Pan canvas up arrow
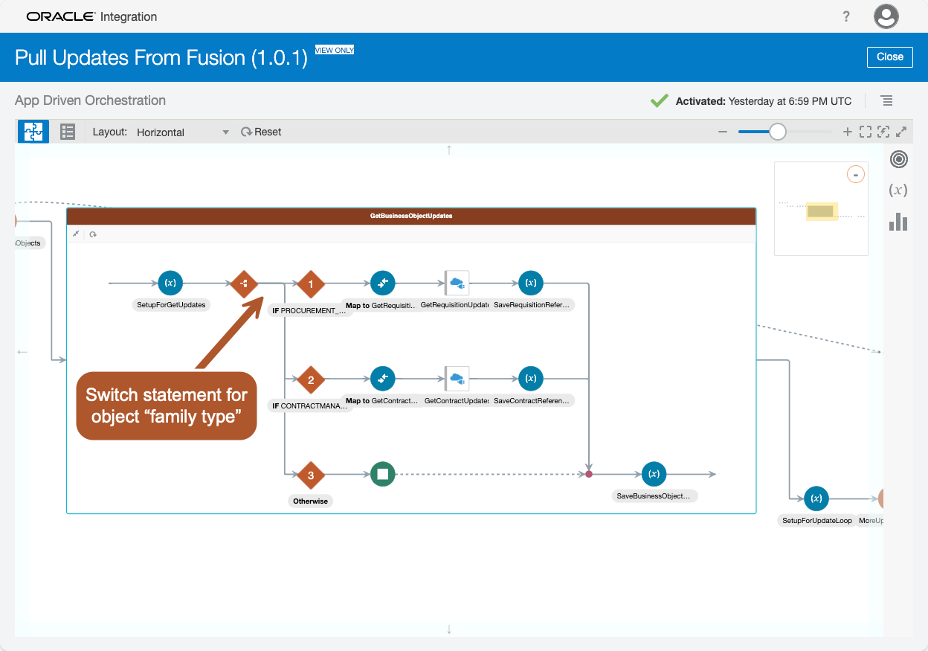The height and width of the screenshot is (651, 928). click(449, 150)
